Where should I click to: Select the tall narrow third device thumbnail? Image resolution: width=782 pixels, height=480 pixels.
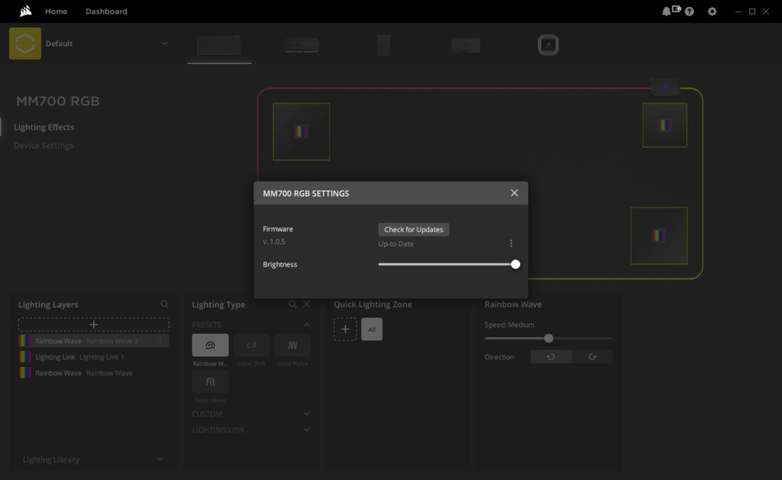(383, 45)
